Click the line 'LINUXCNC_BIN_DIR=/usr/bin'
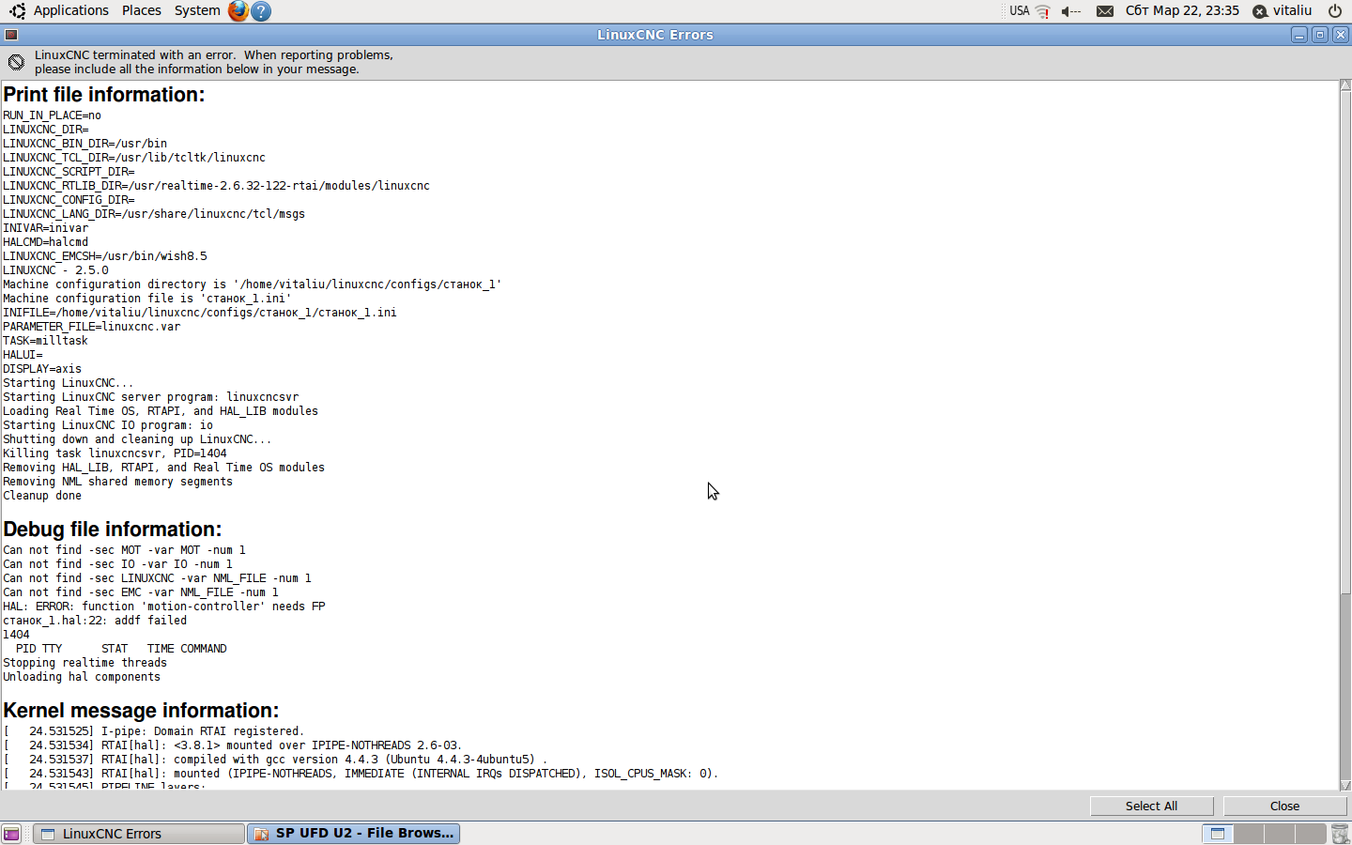The width and height of the screenshot is (1352, 845). click(x=84, y=144)
